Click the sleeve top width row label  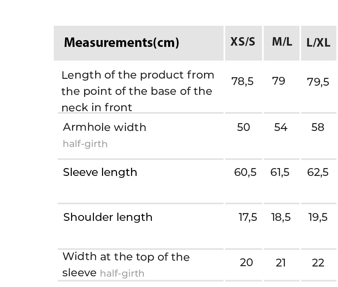pyautogui.click(x=126, y=264)
